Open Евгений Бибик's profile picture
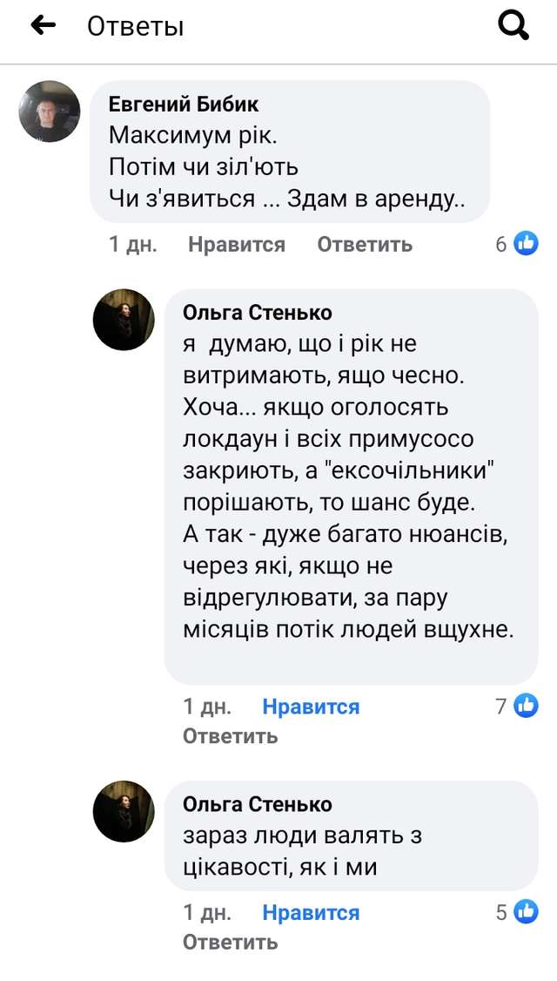This screenshot has width=557, height=981. 50,112
